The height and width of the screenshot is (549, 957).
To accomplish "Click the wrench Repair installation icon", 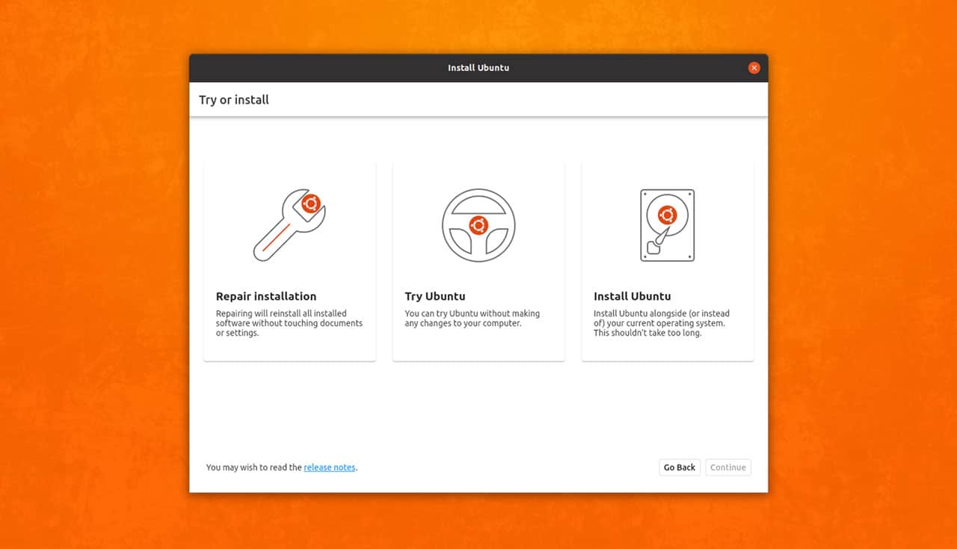I will point(289,224).
